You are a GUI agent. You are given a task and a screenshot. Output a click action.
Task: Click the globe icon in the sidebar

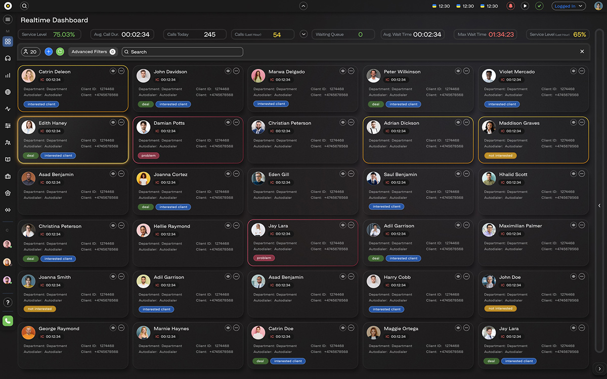8,92
